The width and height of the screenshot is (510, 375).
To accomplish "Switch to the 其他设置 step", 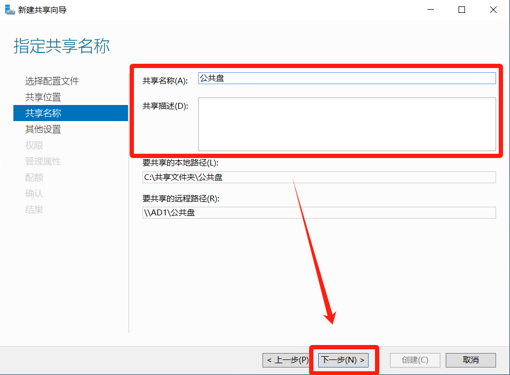I will point(43,130).
